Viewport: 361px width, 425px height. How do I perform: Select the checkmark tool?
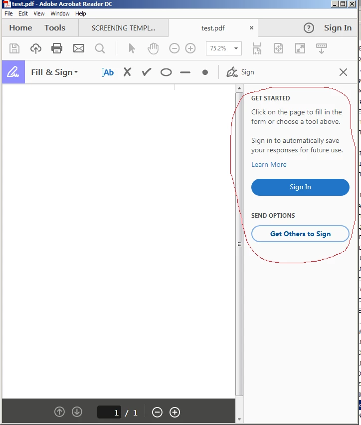point(147,72)
